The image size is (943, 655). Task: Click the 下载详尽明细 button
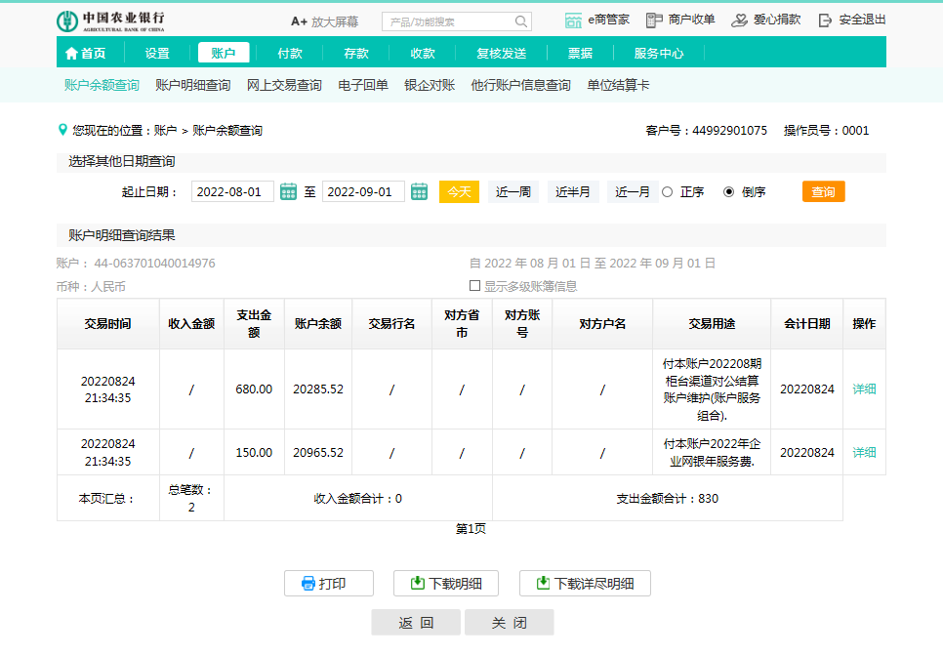coord(585,584)
